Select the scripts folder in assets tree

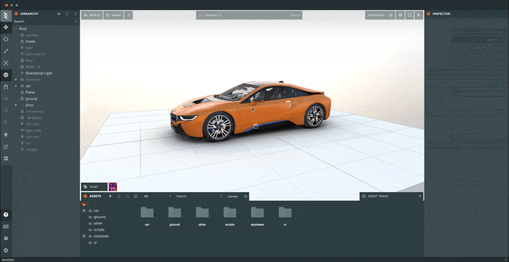pyautogui.click(x=99, y=230)
